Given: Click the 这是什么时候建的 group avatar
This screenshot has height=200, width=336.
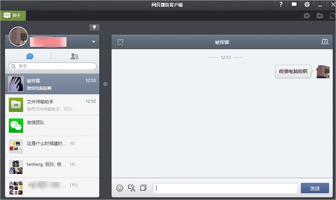Looking at the screenshot, I should (16, 146).
